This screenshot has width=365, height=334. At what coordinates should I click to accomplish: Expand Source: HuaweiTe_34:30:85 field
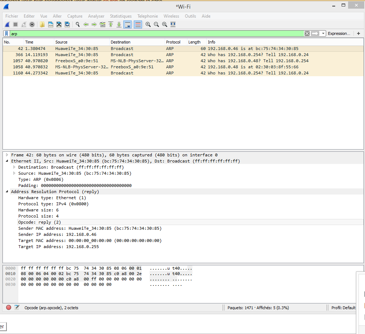pyautogui.click(x=14, y=173)
